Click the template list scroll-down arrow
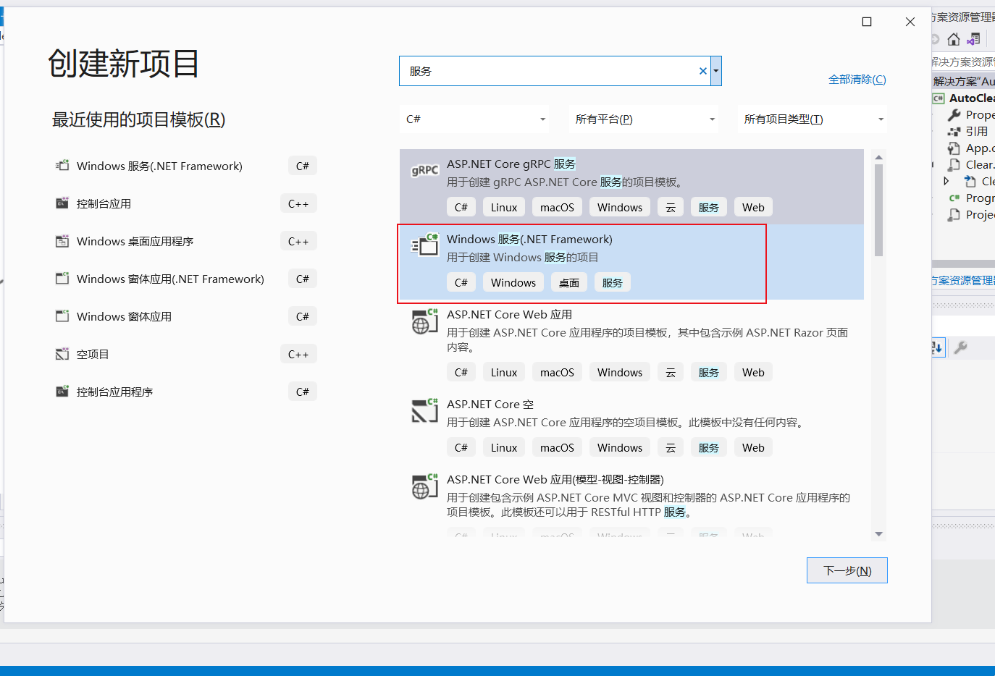 point(878,534)
